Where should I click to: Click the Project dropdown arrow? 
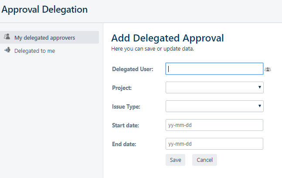[260, 88]
